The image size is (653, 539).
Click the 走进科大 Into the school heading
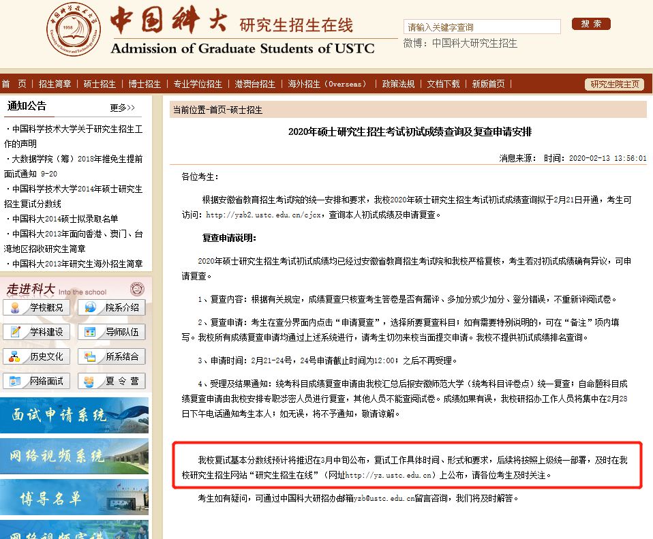point(56,290)
